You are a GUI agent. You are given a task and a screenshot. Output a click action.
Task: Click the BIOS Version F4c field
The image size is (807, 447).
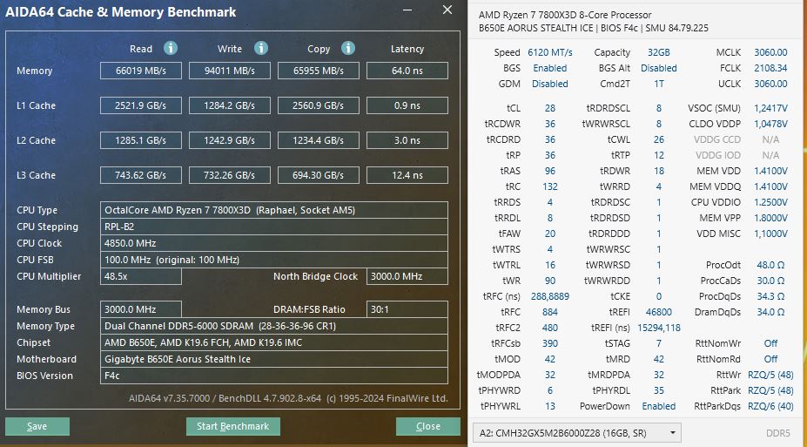click(274, 376)
